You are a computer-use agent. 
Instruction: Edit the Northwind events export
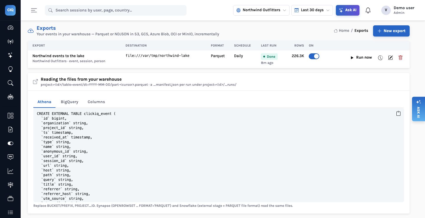point(390,58)
